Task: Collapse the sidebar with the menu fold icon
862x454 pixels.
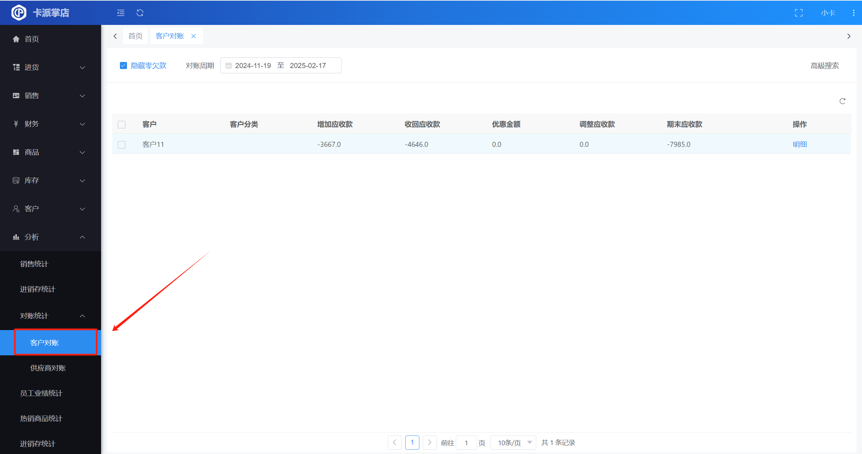Action: tap(121, 13)
